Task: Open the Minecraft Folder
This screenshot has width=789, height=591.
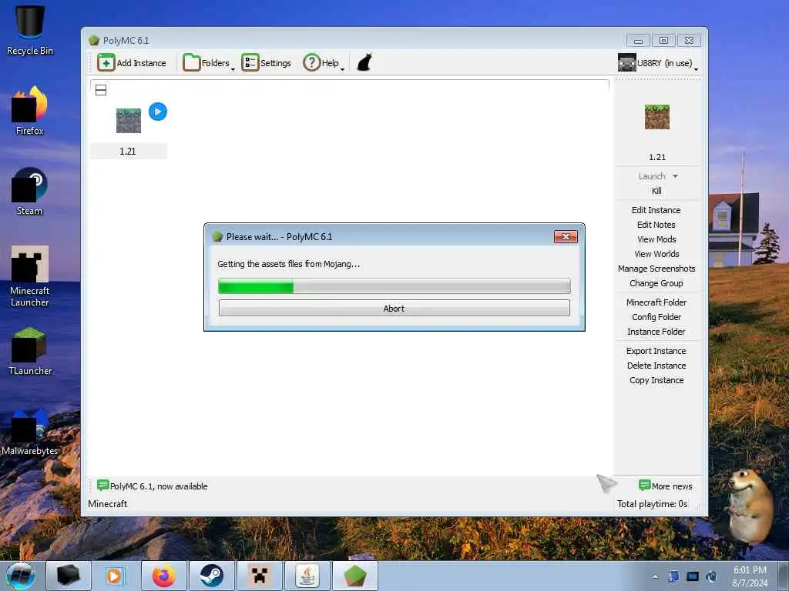Action: [x=656, y=302]
